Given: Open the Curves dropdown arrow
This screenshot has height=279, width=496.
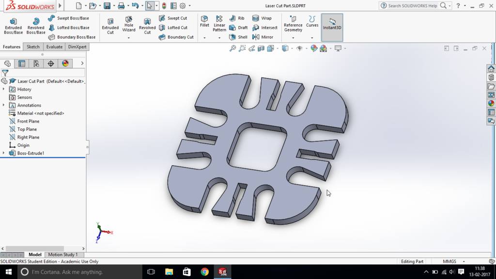Looking at the screenshot, I should [x=312, y=38].
